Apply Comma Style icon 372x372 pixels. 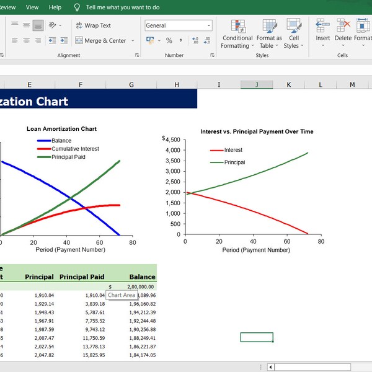coord(181,40)
